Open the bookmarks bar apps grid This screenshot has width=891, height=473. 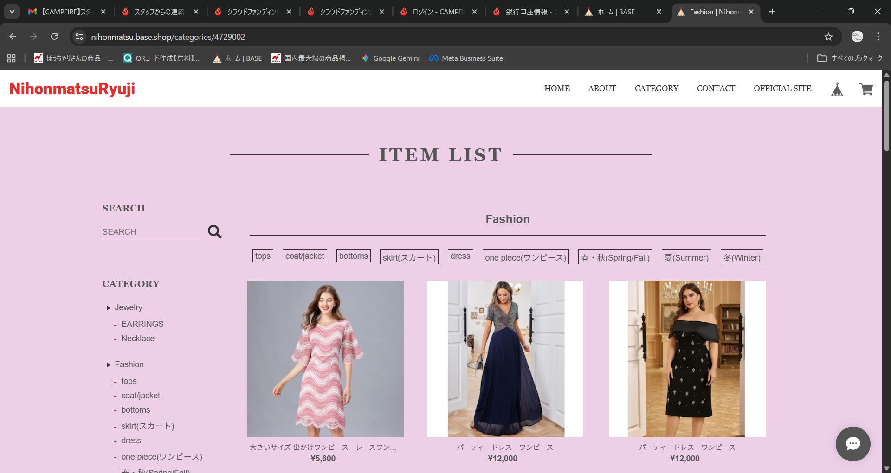pyautogui.click(x=12, y=58)
